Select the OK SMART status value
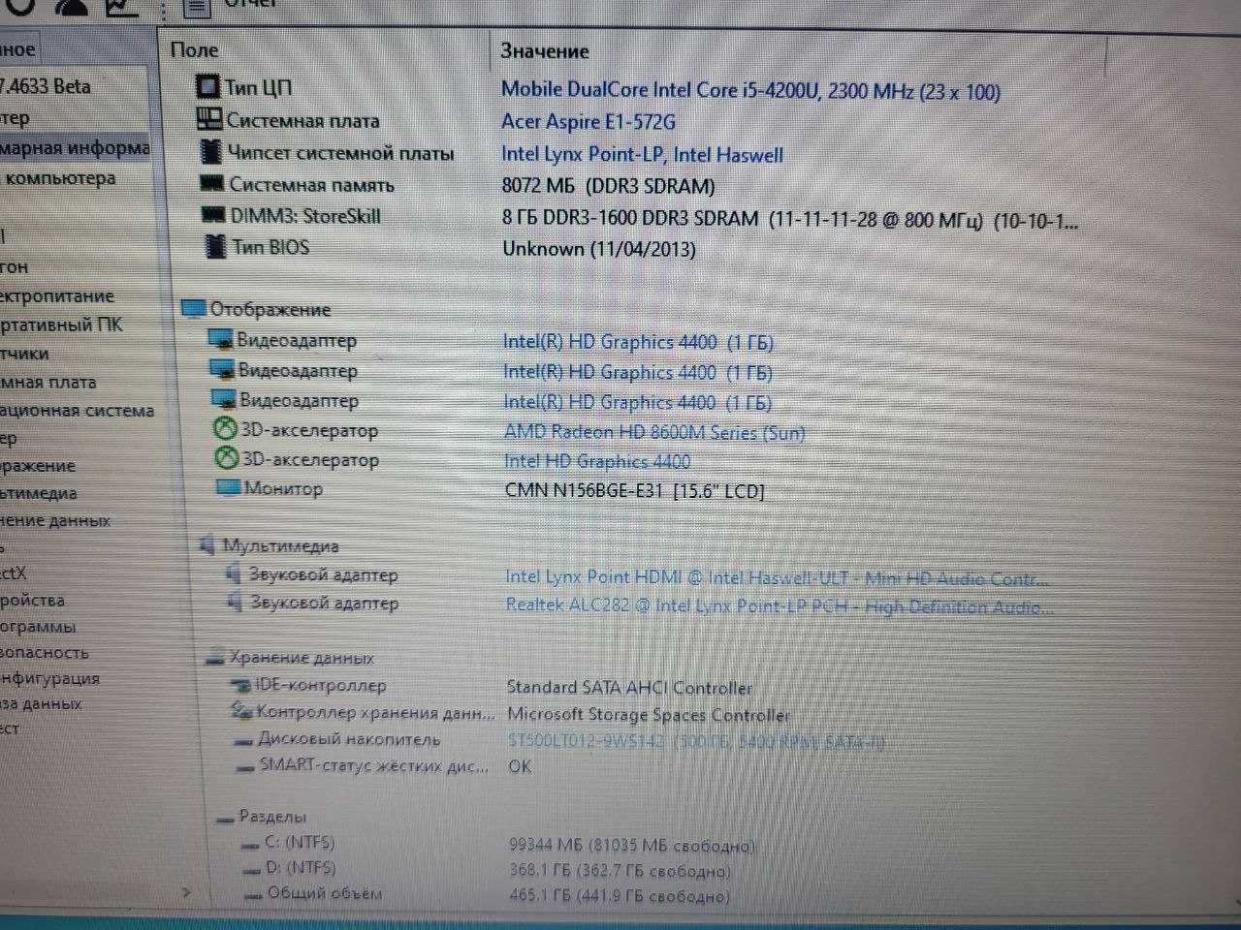The image size is (1241, 930). coord(520,766)
